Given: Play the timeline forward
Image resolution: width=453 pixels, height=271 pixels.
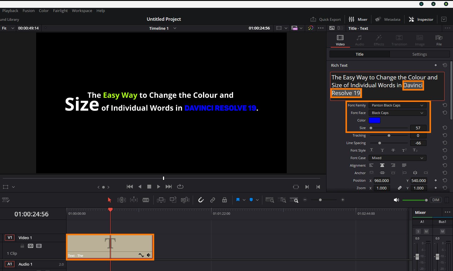Looking at the screenshot, I should click(x=159, y=187).
